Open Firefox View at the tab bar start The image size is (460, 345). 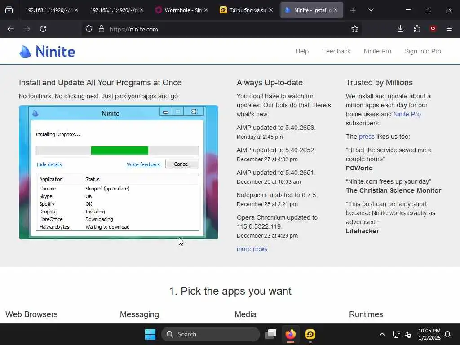[x=9, y=10]
